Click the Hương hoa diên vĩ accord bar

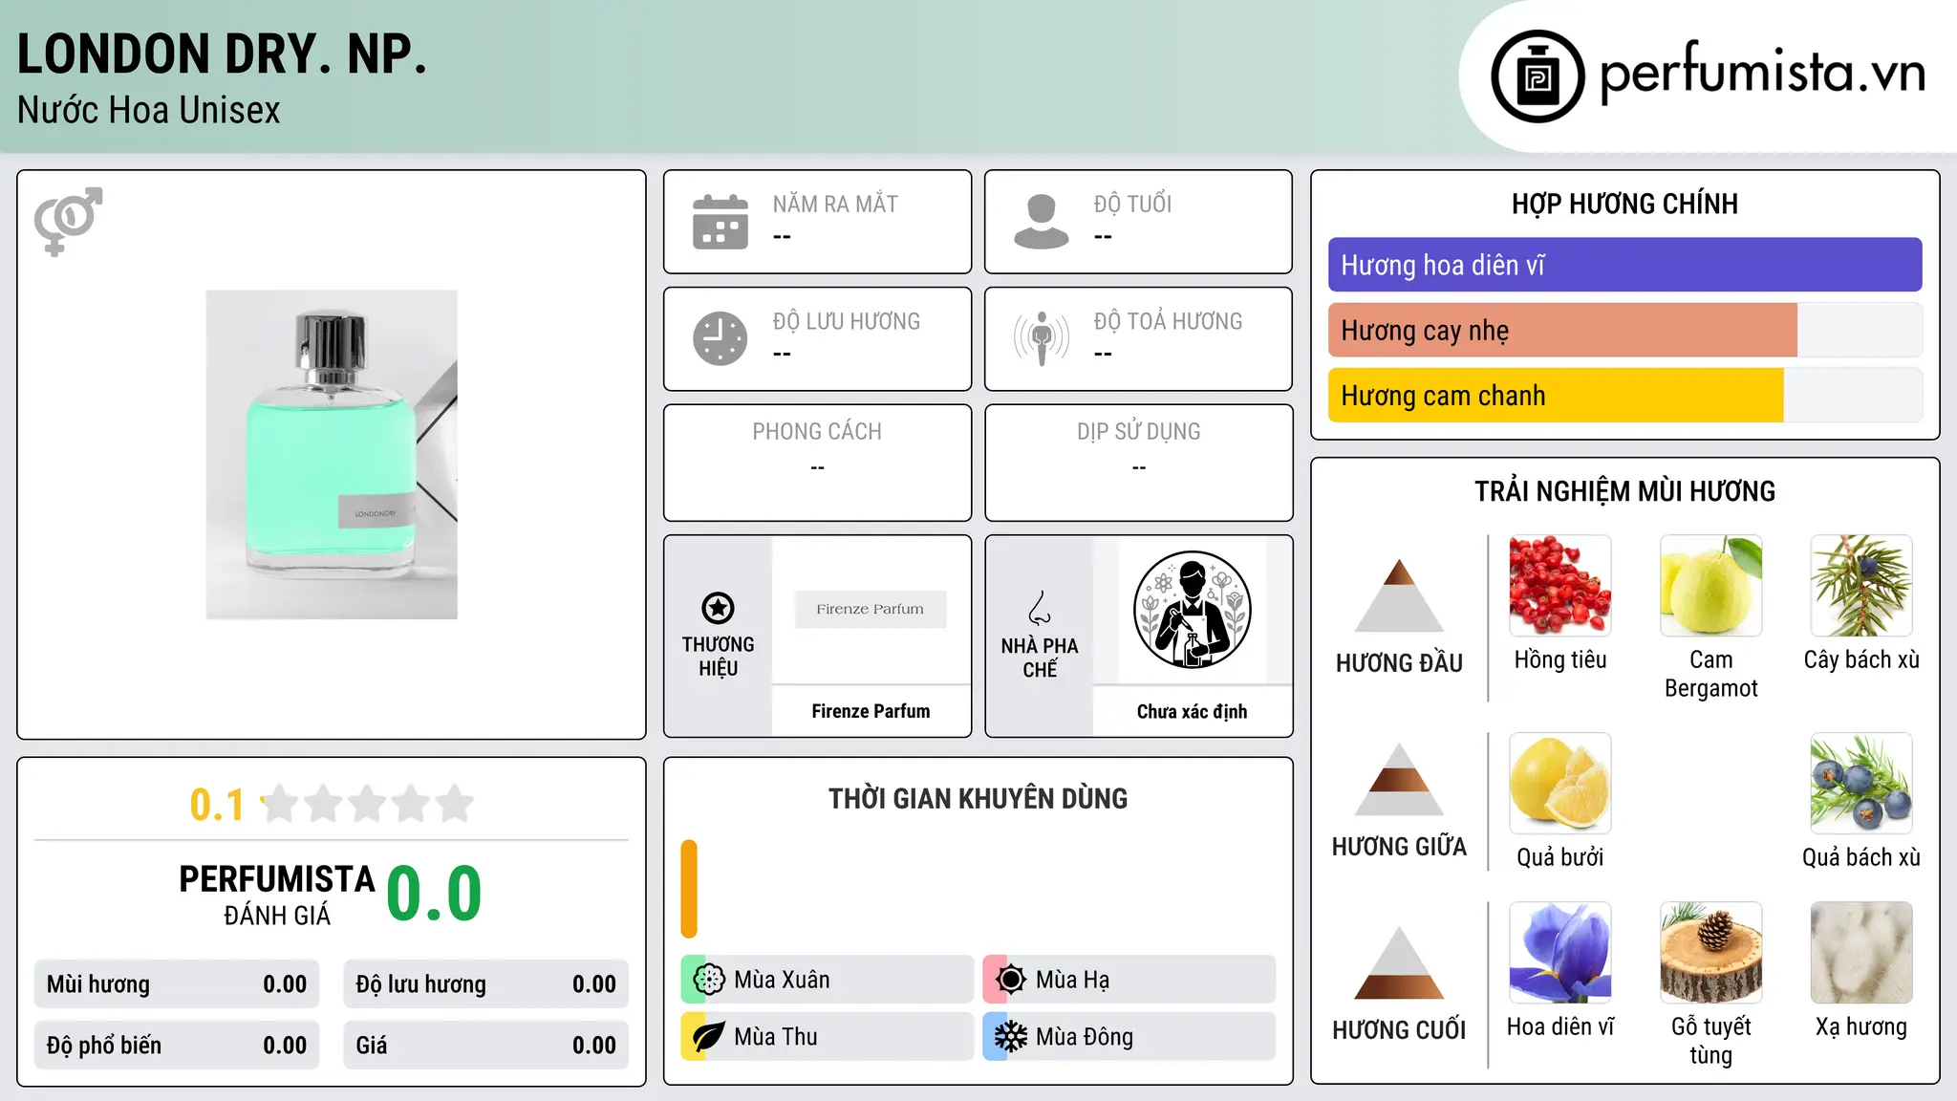(x=1624, y=265)
